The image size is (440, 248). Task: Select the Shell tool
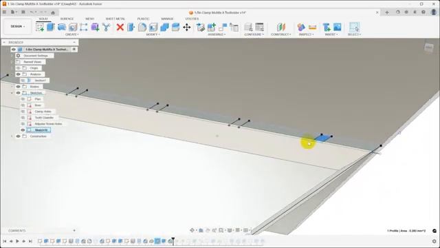point(153,28)
